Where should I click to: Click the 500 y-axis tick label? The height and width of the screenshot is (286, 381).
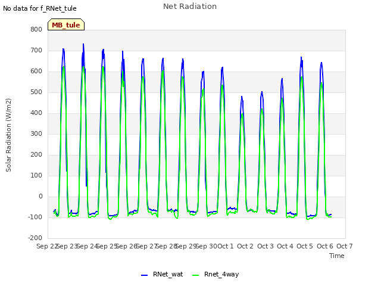[36, 92]
